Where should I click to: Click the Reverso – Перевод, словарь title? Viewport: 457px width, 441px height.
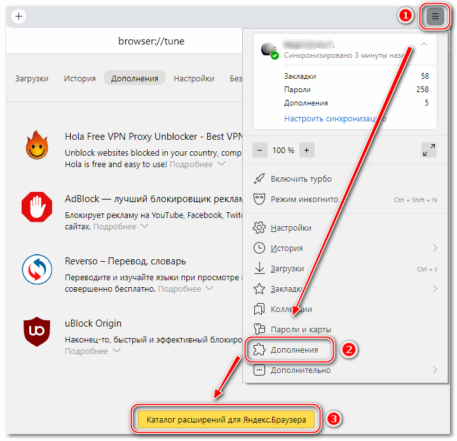(x=125, y=261)
